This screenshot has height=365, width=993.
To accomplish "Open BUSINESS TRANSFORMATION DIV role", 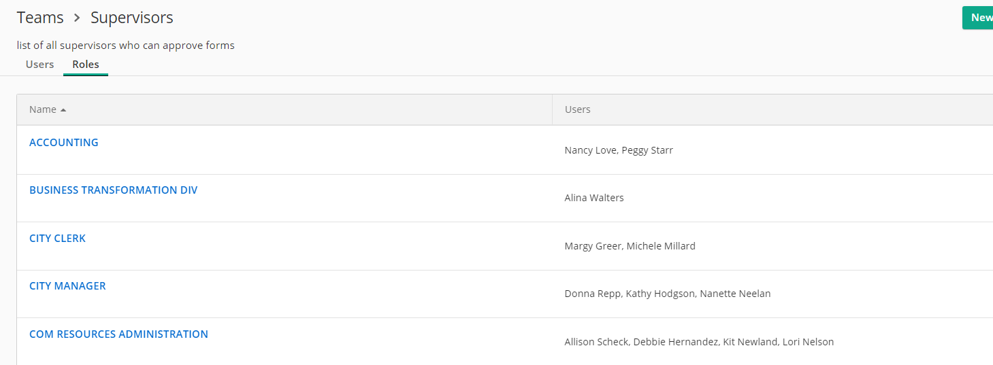I will [x=113, y=190].
